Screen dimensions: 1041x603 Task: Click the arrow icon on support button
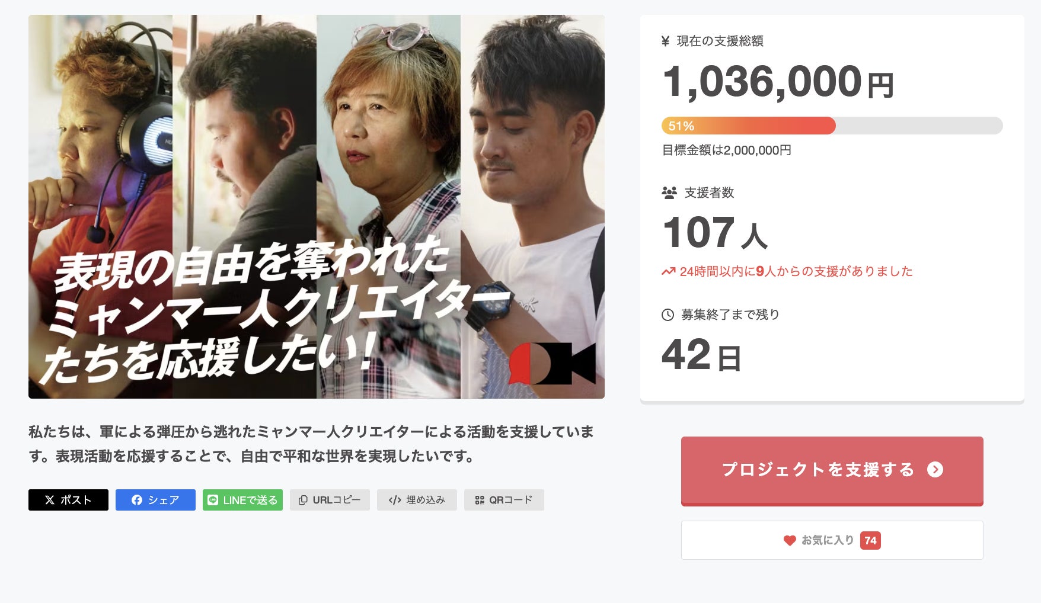(935, 470)
